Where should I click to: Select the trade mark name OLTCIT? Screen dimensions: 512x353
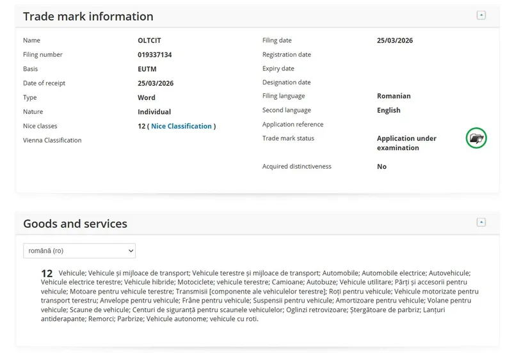(149, 40)
